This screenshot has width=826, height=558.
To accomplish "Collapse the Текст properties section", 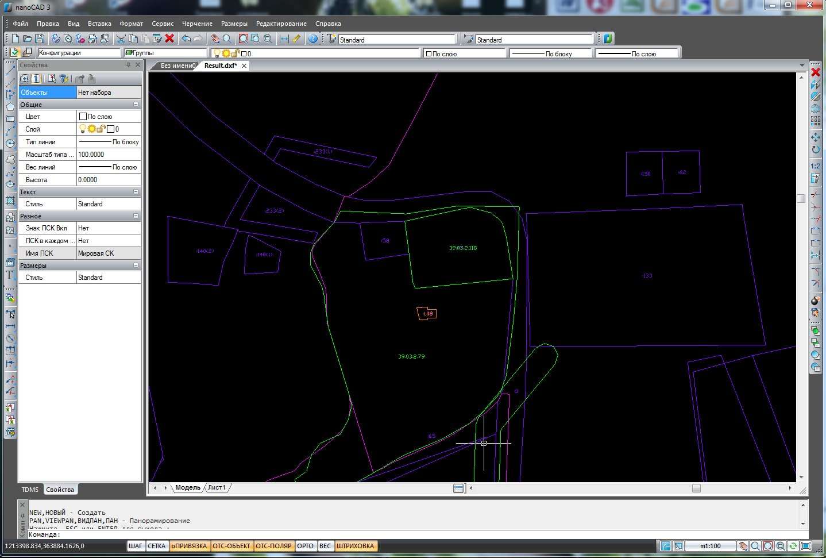I will tap(136, 192).
